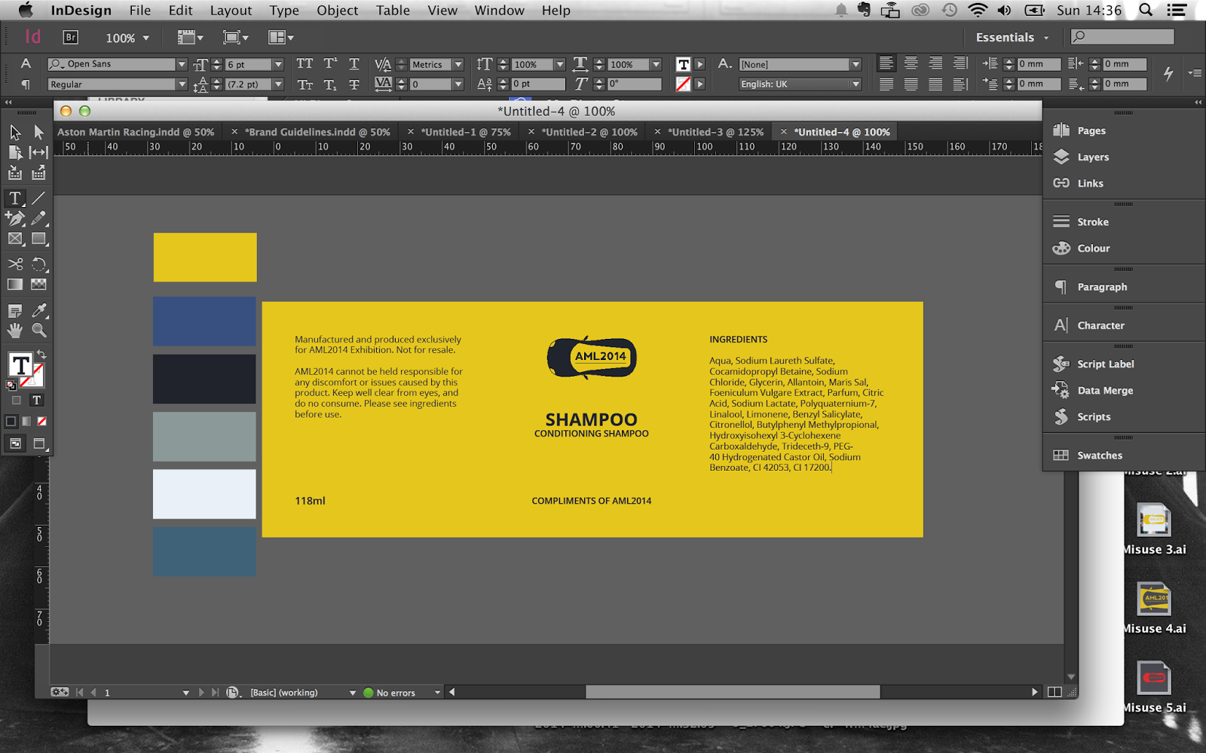Viewport: 1206px width, 753px height.
Task: Select the Page tool
Action: [15, 152]
